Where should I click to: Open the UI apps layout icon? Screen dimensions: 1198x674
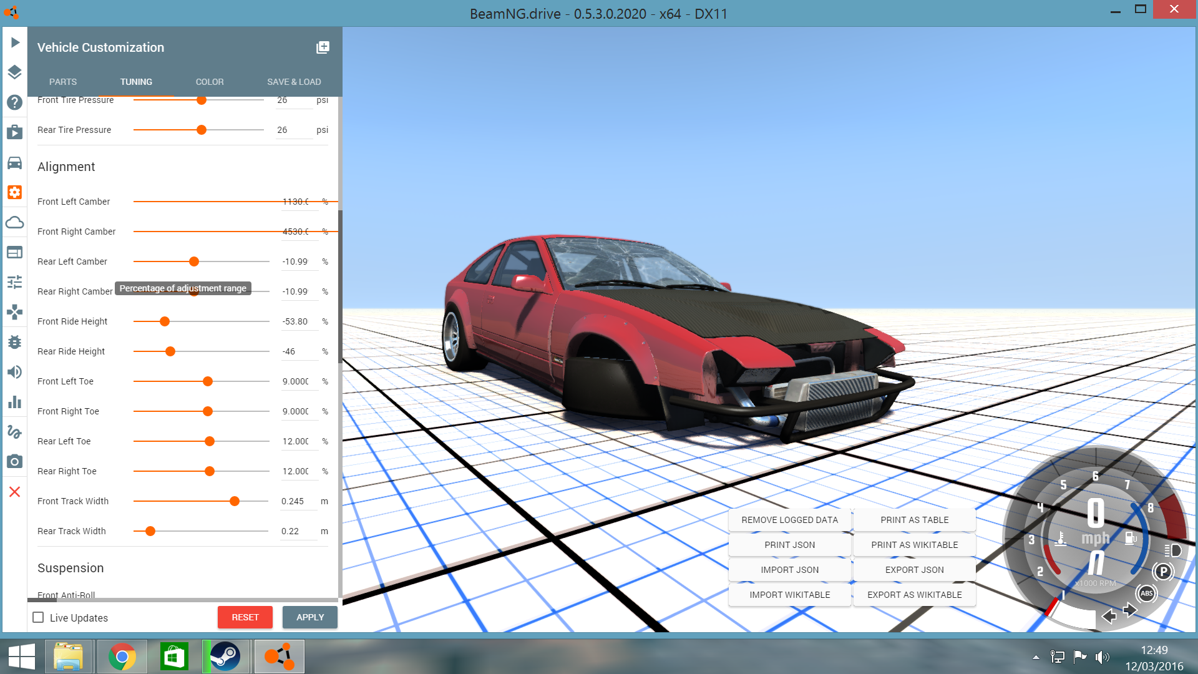(15, 252)
